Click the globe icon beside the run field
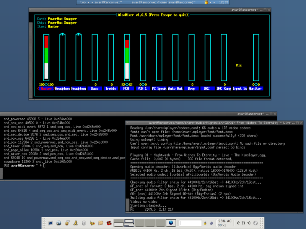306x229 pixels. 171,223
